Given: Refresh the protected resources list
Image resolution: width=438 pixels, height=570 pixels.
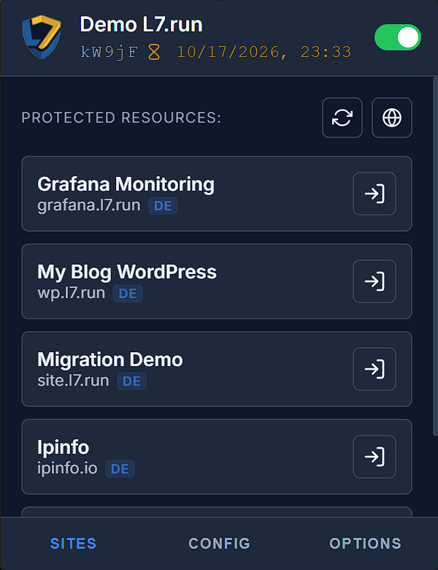Looking at the screenshot, I should point(342,118).
